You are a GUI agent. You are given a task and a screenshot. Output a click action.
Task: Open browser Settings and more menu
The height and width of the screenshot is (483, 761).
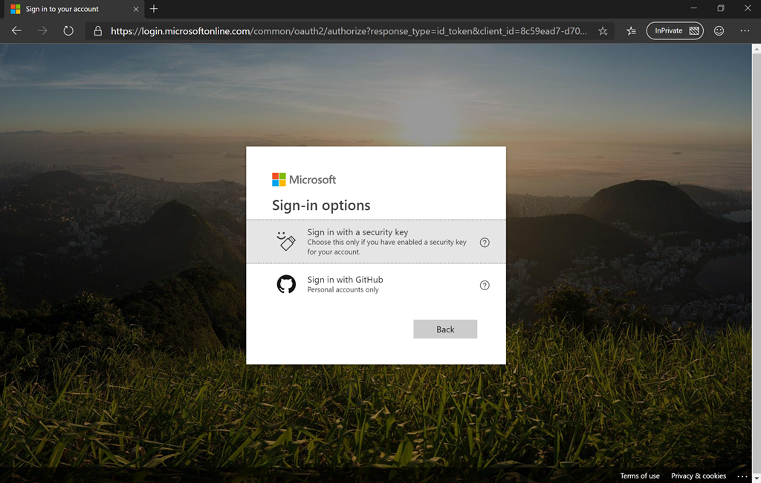pos(745,31)
